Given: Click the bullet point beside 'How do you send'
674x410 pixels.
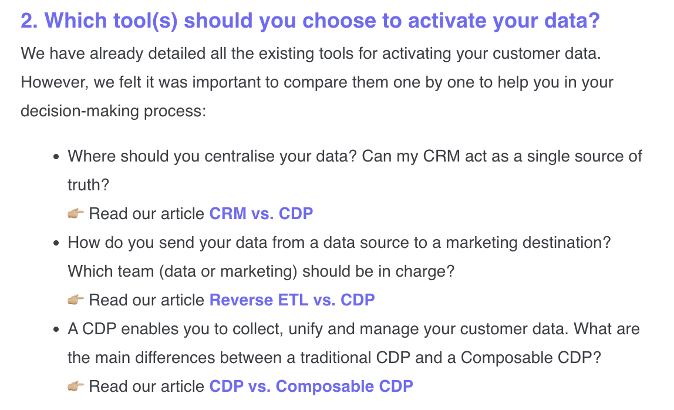Looking at the screenshot, I should pos(56,243).
